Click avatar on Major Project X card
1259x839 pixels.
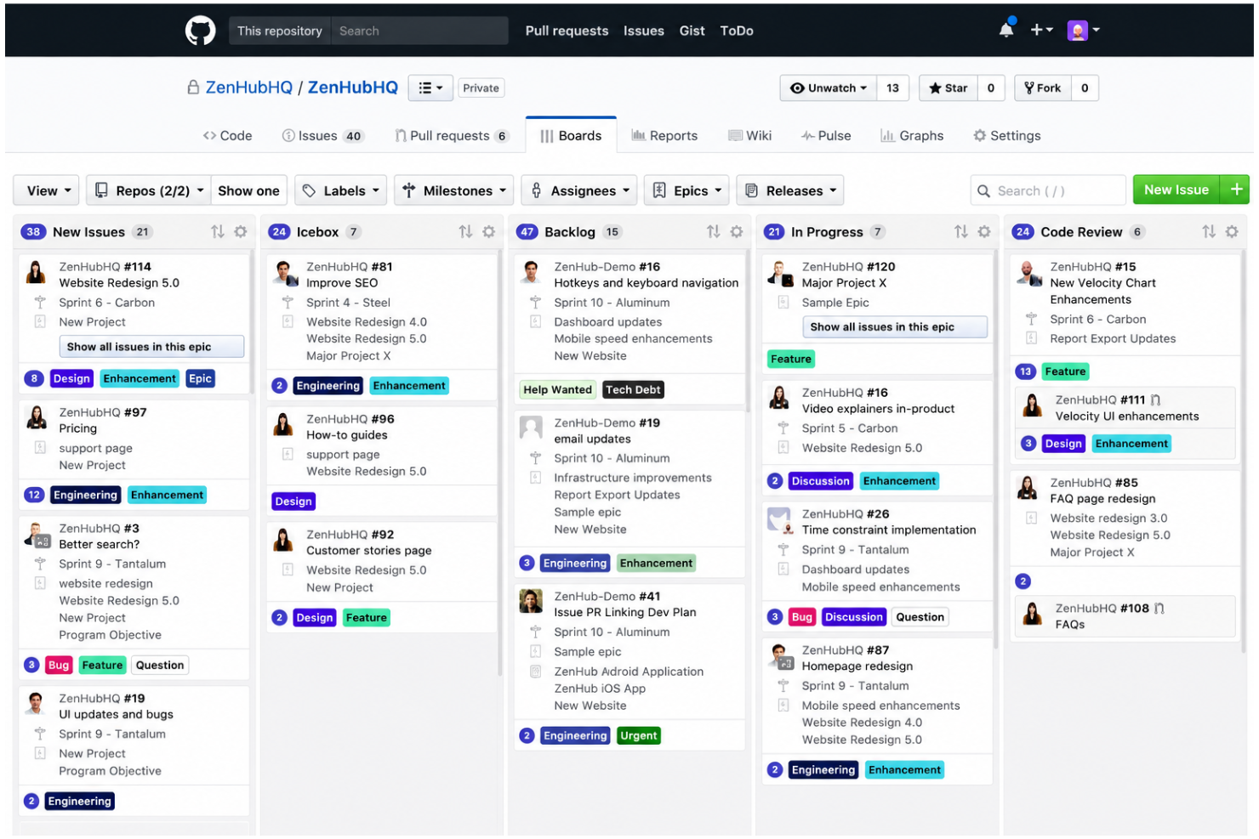pyautogui.click(x=779, y=272)
